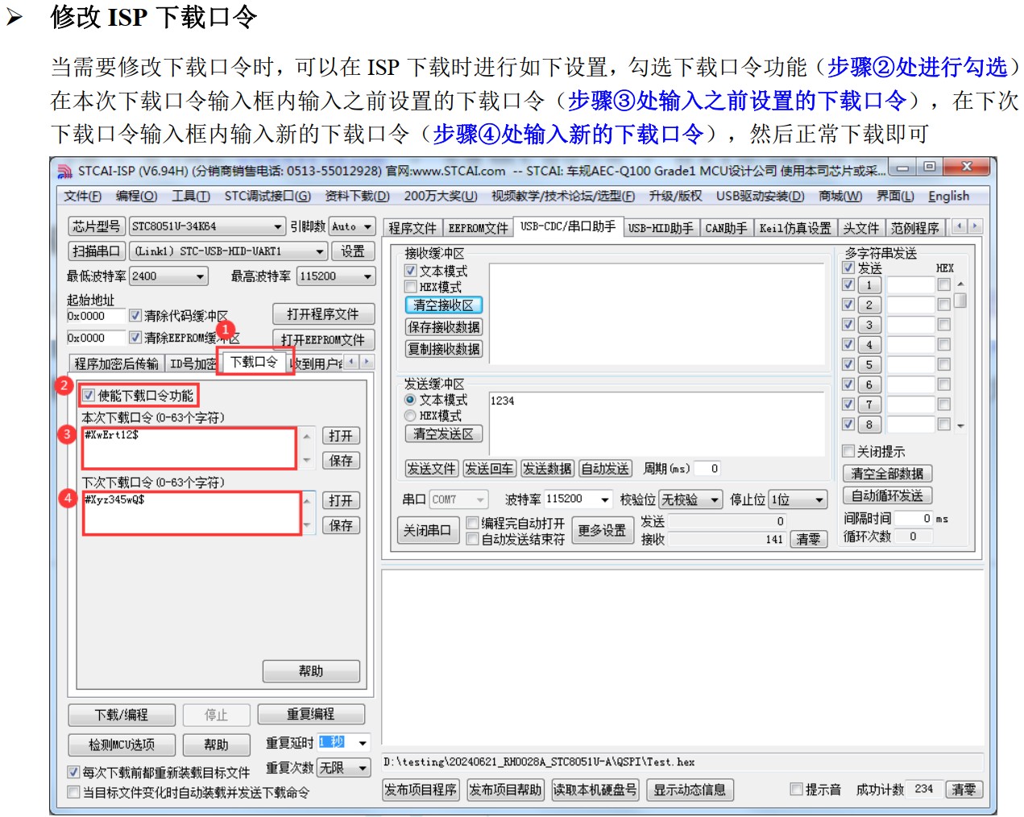Toggle 编程完自动打开 checkbox
The image size is (1024, 817).
(x=473, y=523)
